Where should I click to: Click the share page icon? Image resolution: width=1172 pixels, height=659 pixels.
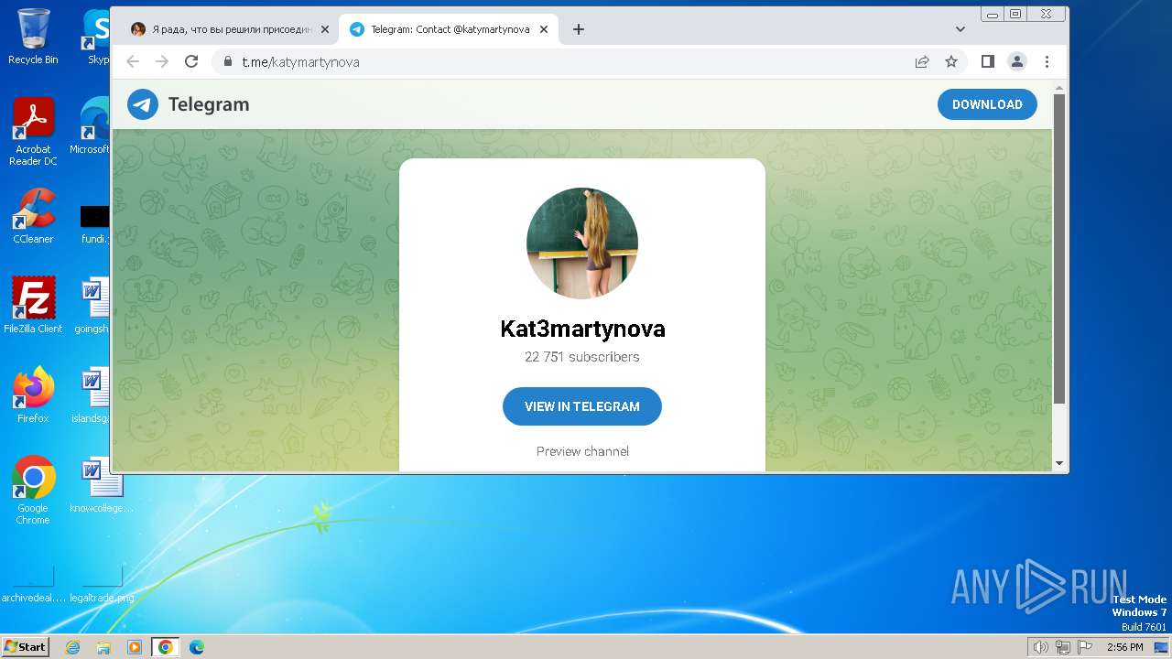pos(922,61)
